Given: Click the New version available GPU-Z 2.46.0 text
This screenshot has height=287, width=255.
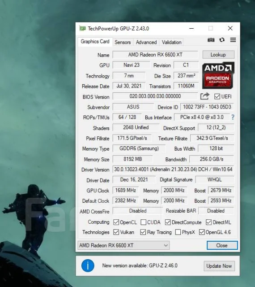Looking at the screenshot, I should tap(140, 265).
